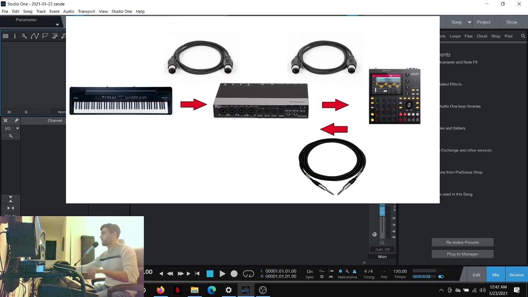The height and width of the screenshot is (297, 528).
Task: Open File Explorer from the taskbar
Action: 195,290
